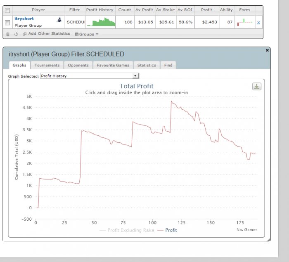
Task: Click the trash delete icon
Action: [x=8, y=34]
